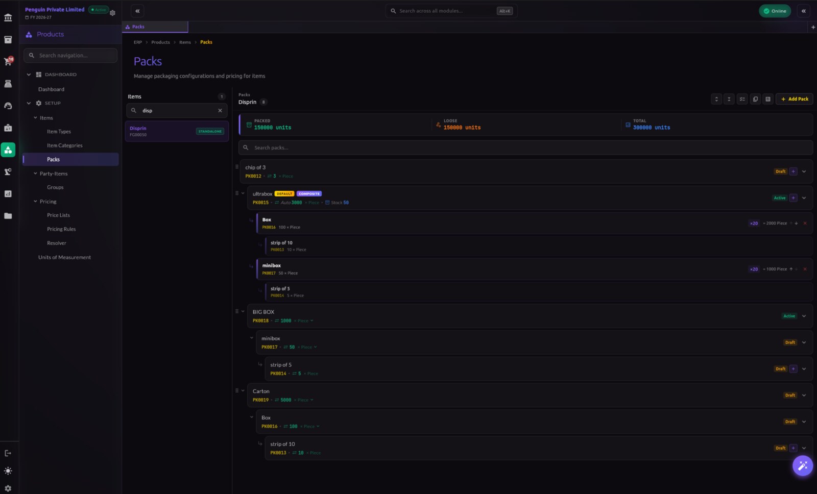Open the point-of-sale register module icon
Viewport: 817px width, 494px height.
click(8, 83)
